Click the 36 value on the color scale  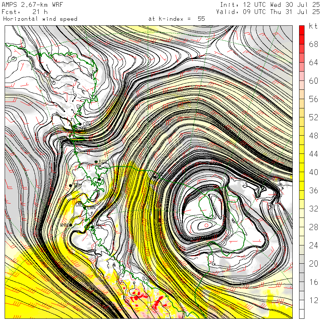pyautogui.click(x=313, y=190)
